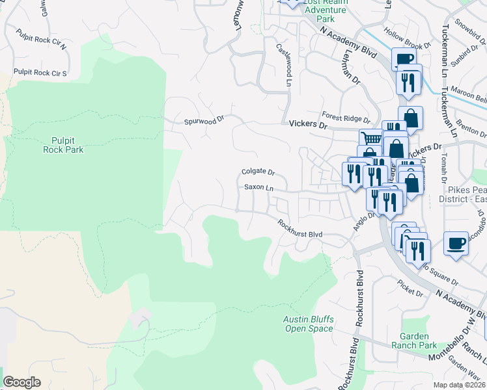Select the Pikes Peak District label
The height and width of the screenshot is (390, 487).
pos(463,194)
